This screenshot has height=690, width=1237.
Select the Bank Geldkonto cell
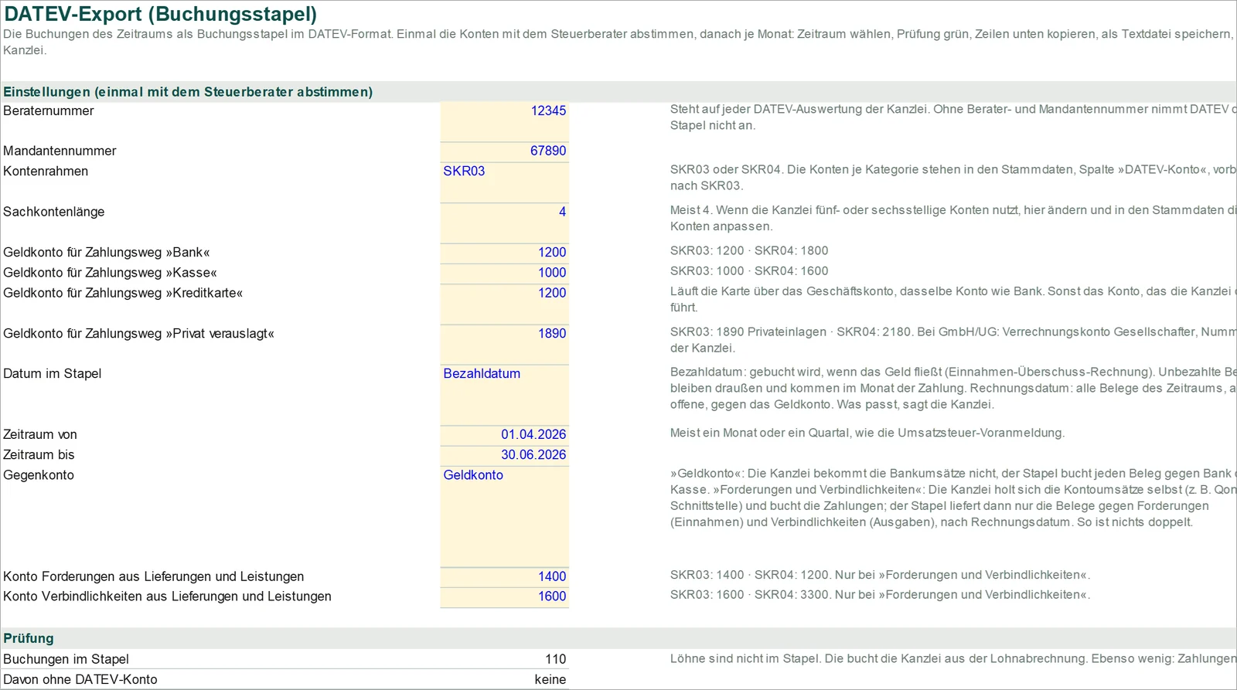(505, 253)
